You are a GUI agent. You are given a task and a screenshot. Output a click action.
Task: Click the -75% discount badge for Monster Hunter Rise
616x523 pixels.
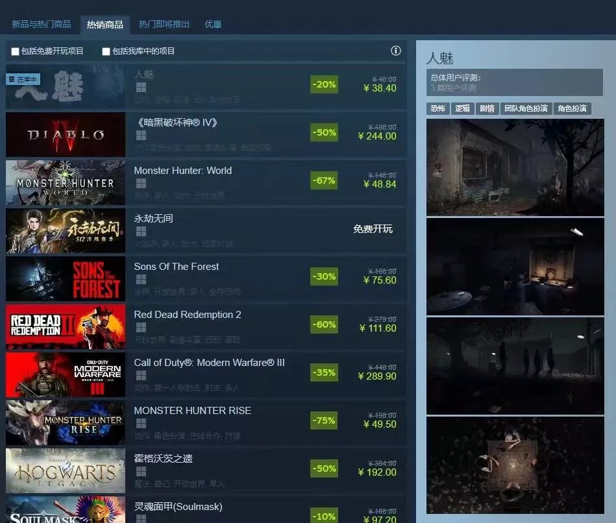tap(324, 420)
